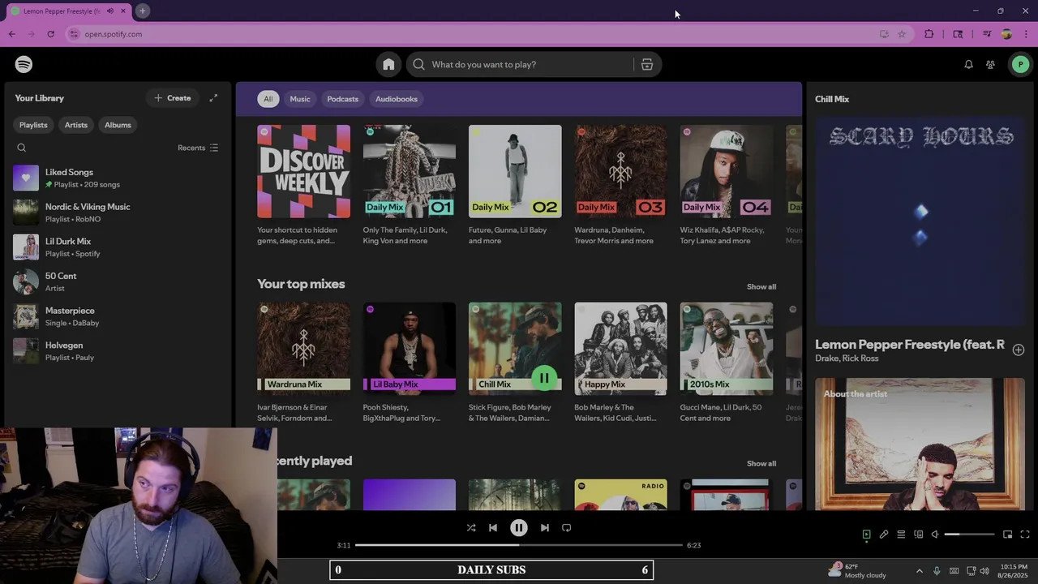Screen dimensions: 1038x584
Task: Toggle the Now Playing view
Action: (866, 535)
